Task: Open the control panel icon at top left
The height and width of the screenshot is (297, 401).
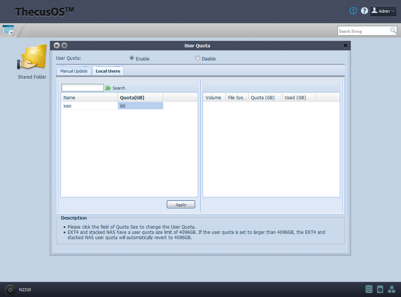Action: click(x=8, y=30)
